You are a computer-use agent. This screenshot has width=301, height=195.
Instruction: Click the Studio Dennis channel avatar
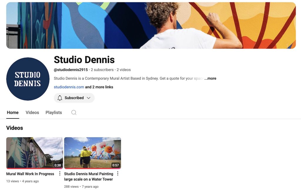coord(28,79)
